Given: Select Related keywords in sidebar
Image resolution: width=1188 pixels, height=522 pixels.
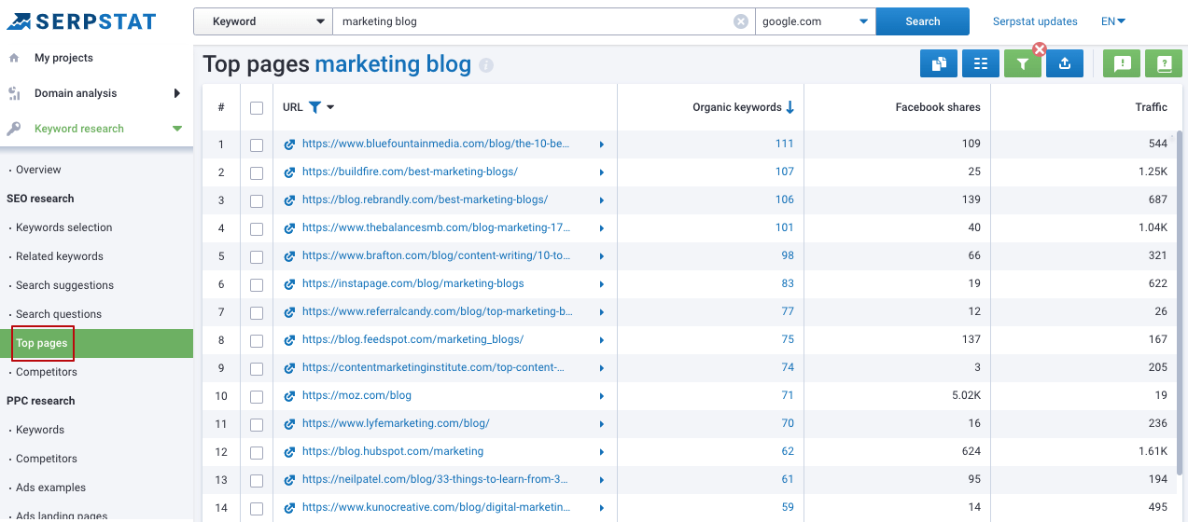Looking at the screenshot, I should point(60,256).
